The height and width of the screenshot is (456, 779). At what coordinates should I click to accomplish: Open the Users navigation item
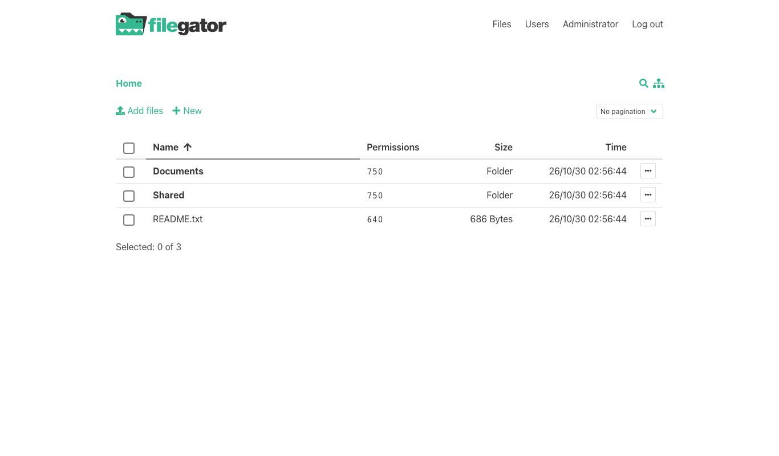(537, 24)
